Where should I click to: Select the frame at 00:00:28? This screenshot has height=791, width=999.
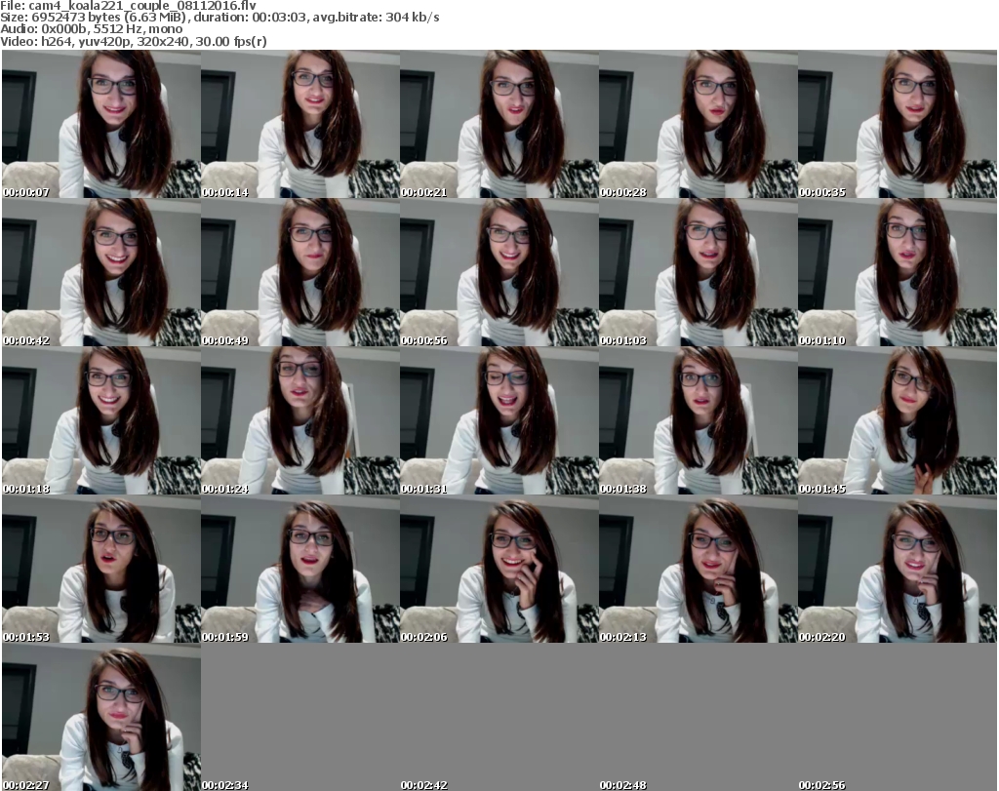coord(699,124)
